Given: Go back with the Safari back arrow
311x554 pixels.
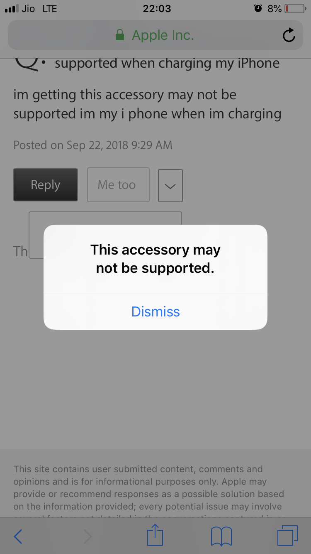Looking at the screenshot, I should coord(18,537).
